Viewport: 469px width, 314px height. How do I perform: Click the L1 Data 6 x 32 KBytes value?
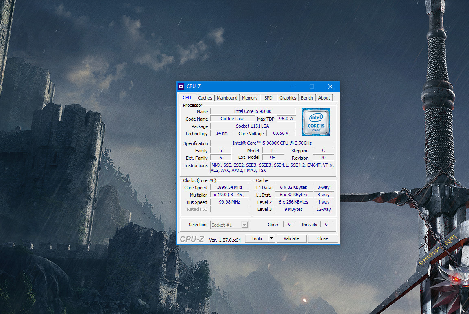293,187
